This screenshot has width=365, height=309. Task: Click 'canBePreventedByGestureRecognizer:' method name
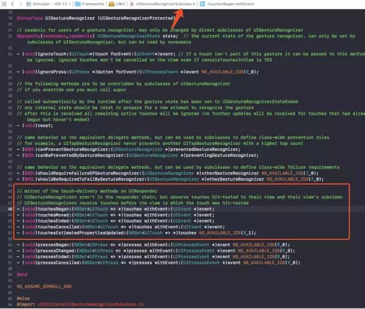[82, 156]
